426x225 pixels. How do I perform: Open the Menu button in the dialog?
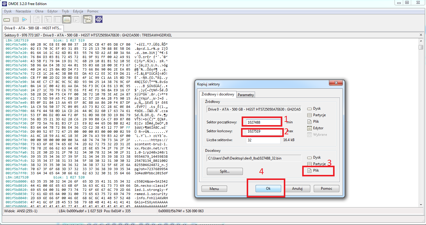coord(214,189)
